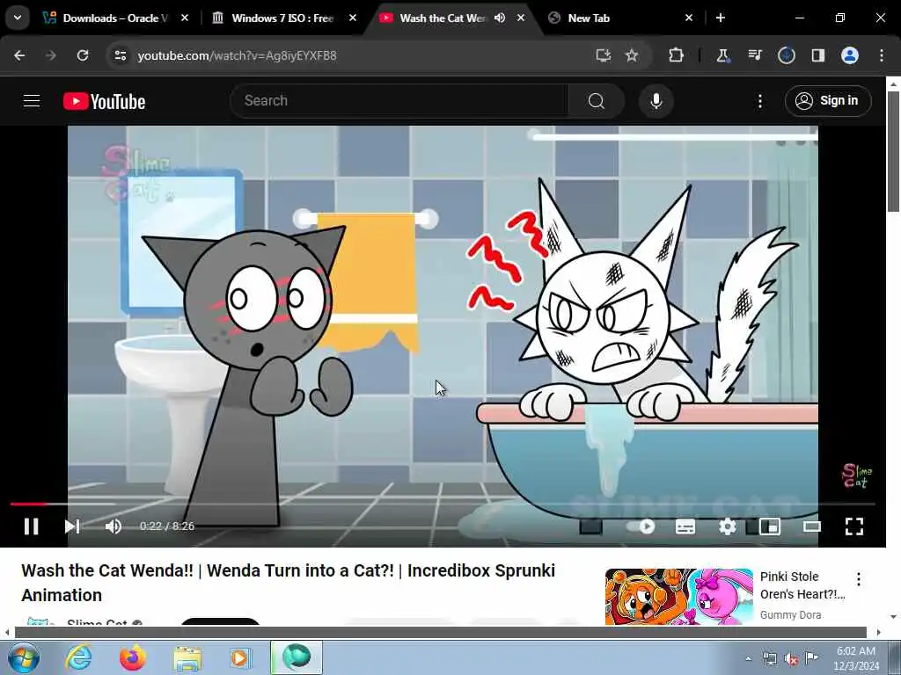View site information icon in address bar

(x=120, y=55)
